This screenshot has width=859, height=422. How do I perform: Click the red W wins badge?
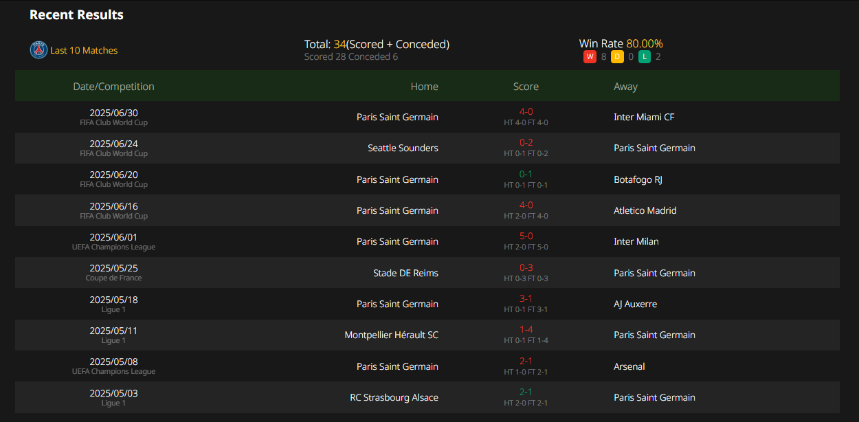point(590,57)
